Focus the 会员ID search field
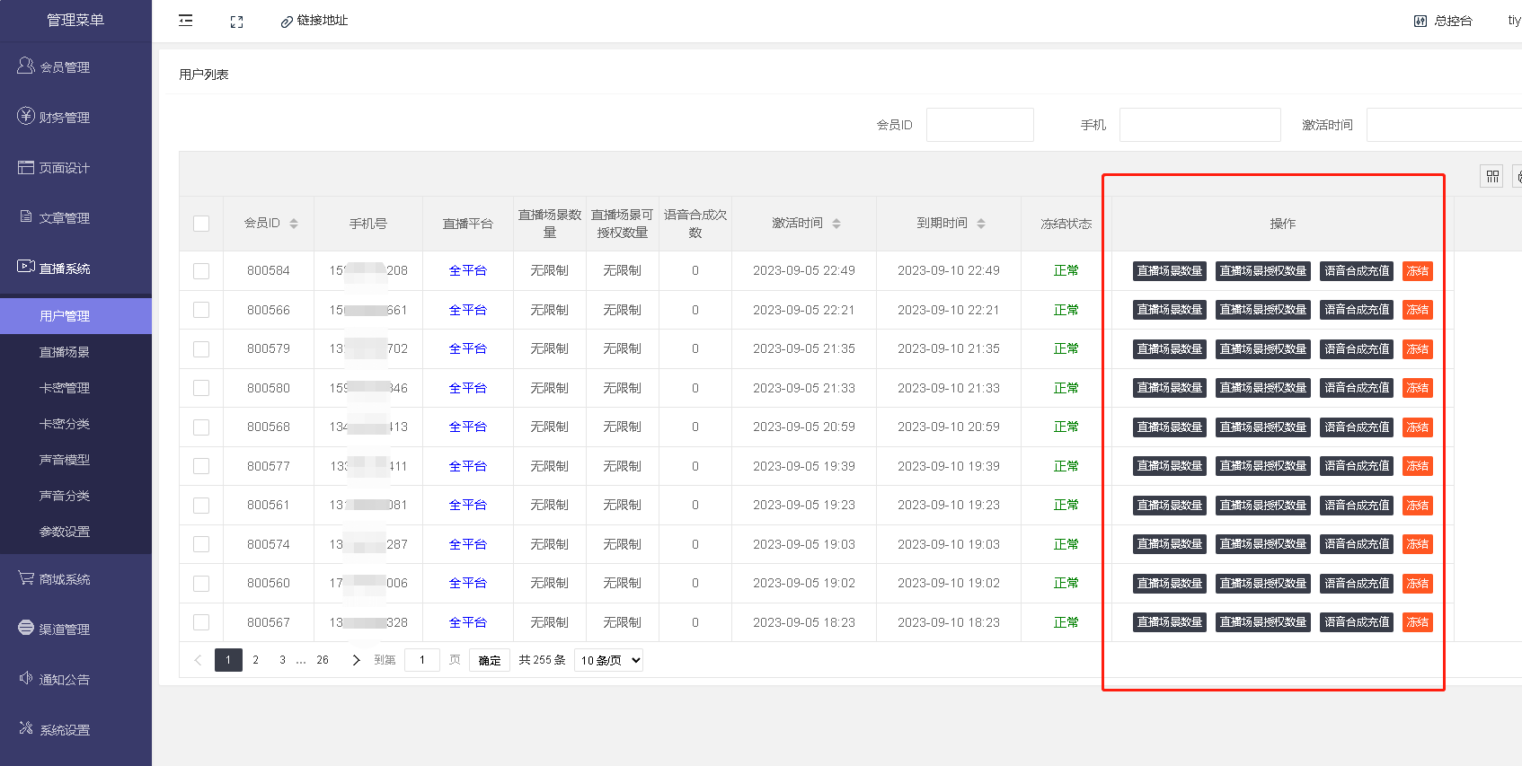The image size is (1522, 766). click(x=980, y=125)
